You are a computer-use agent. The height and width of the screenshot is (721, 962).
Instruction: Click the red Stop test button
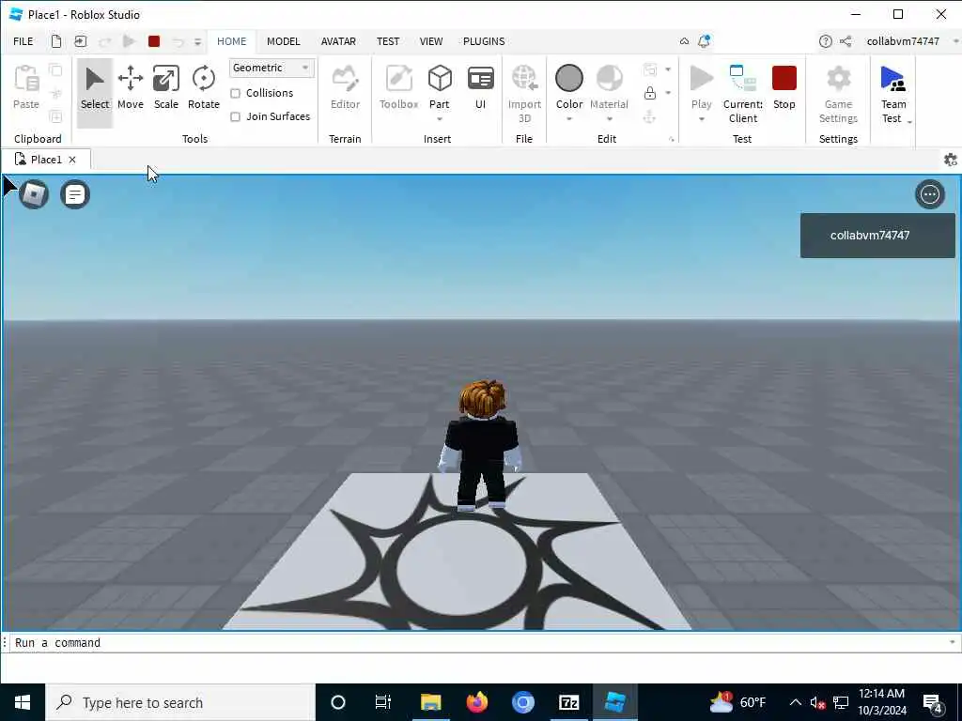click(x=784, y=89)
